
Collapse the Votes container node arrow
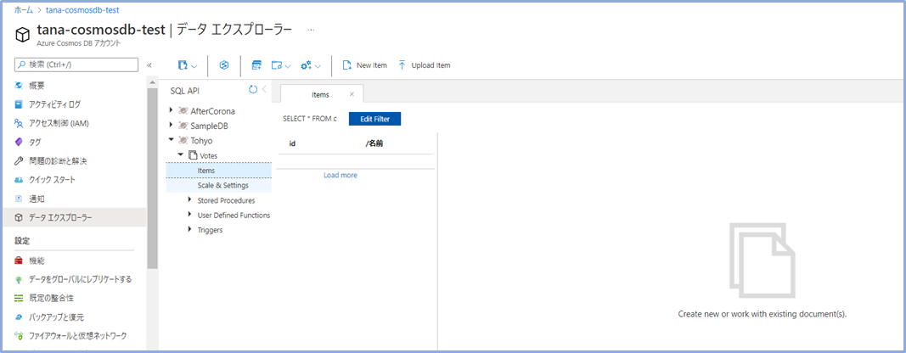pyautogui.click(x=181, y=154)
